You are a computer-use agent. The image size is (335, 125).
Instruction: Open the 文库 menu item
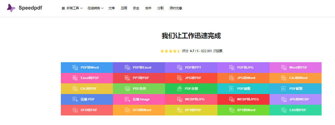coord(111,8)
